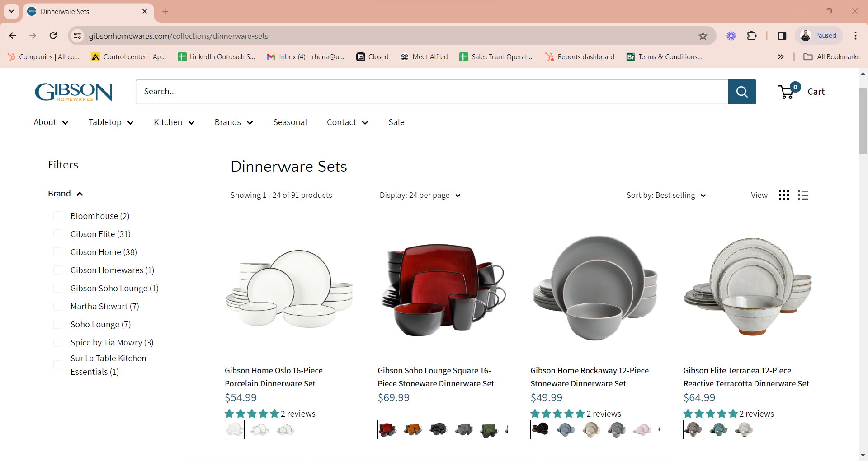Open Companies bookmark

43,57
